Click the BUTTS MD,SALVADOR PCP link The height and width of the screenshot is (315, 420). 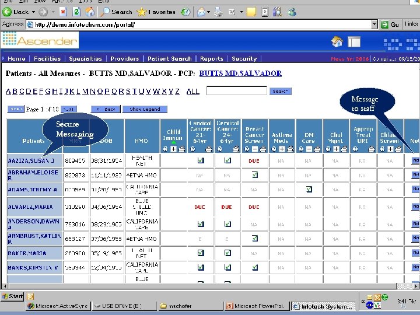tap(240, 73)
